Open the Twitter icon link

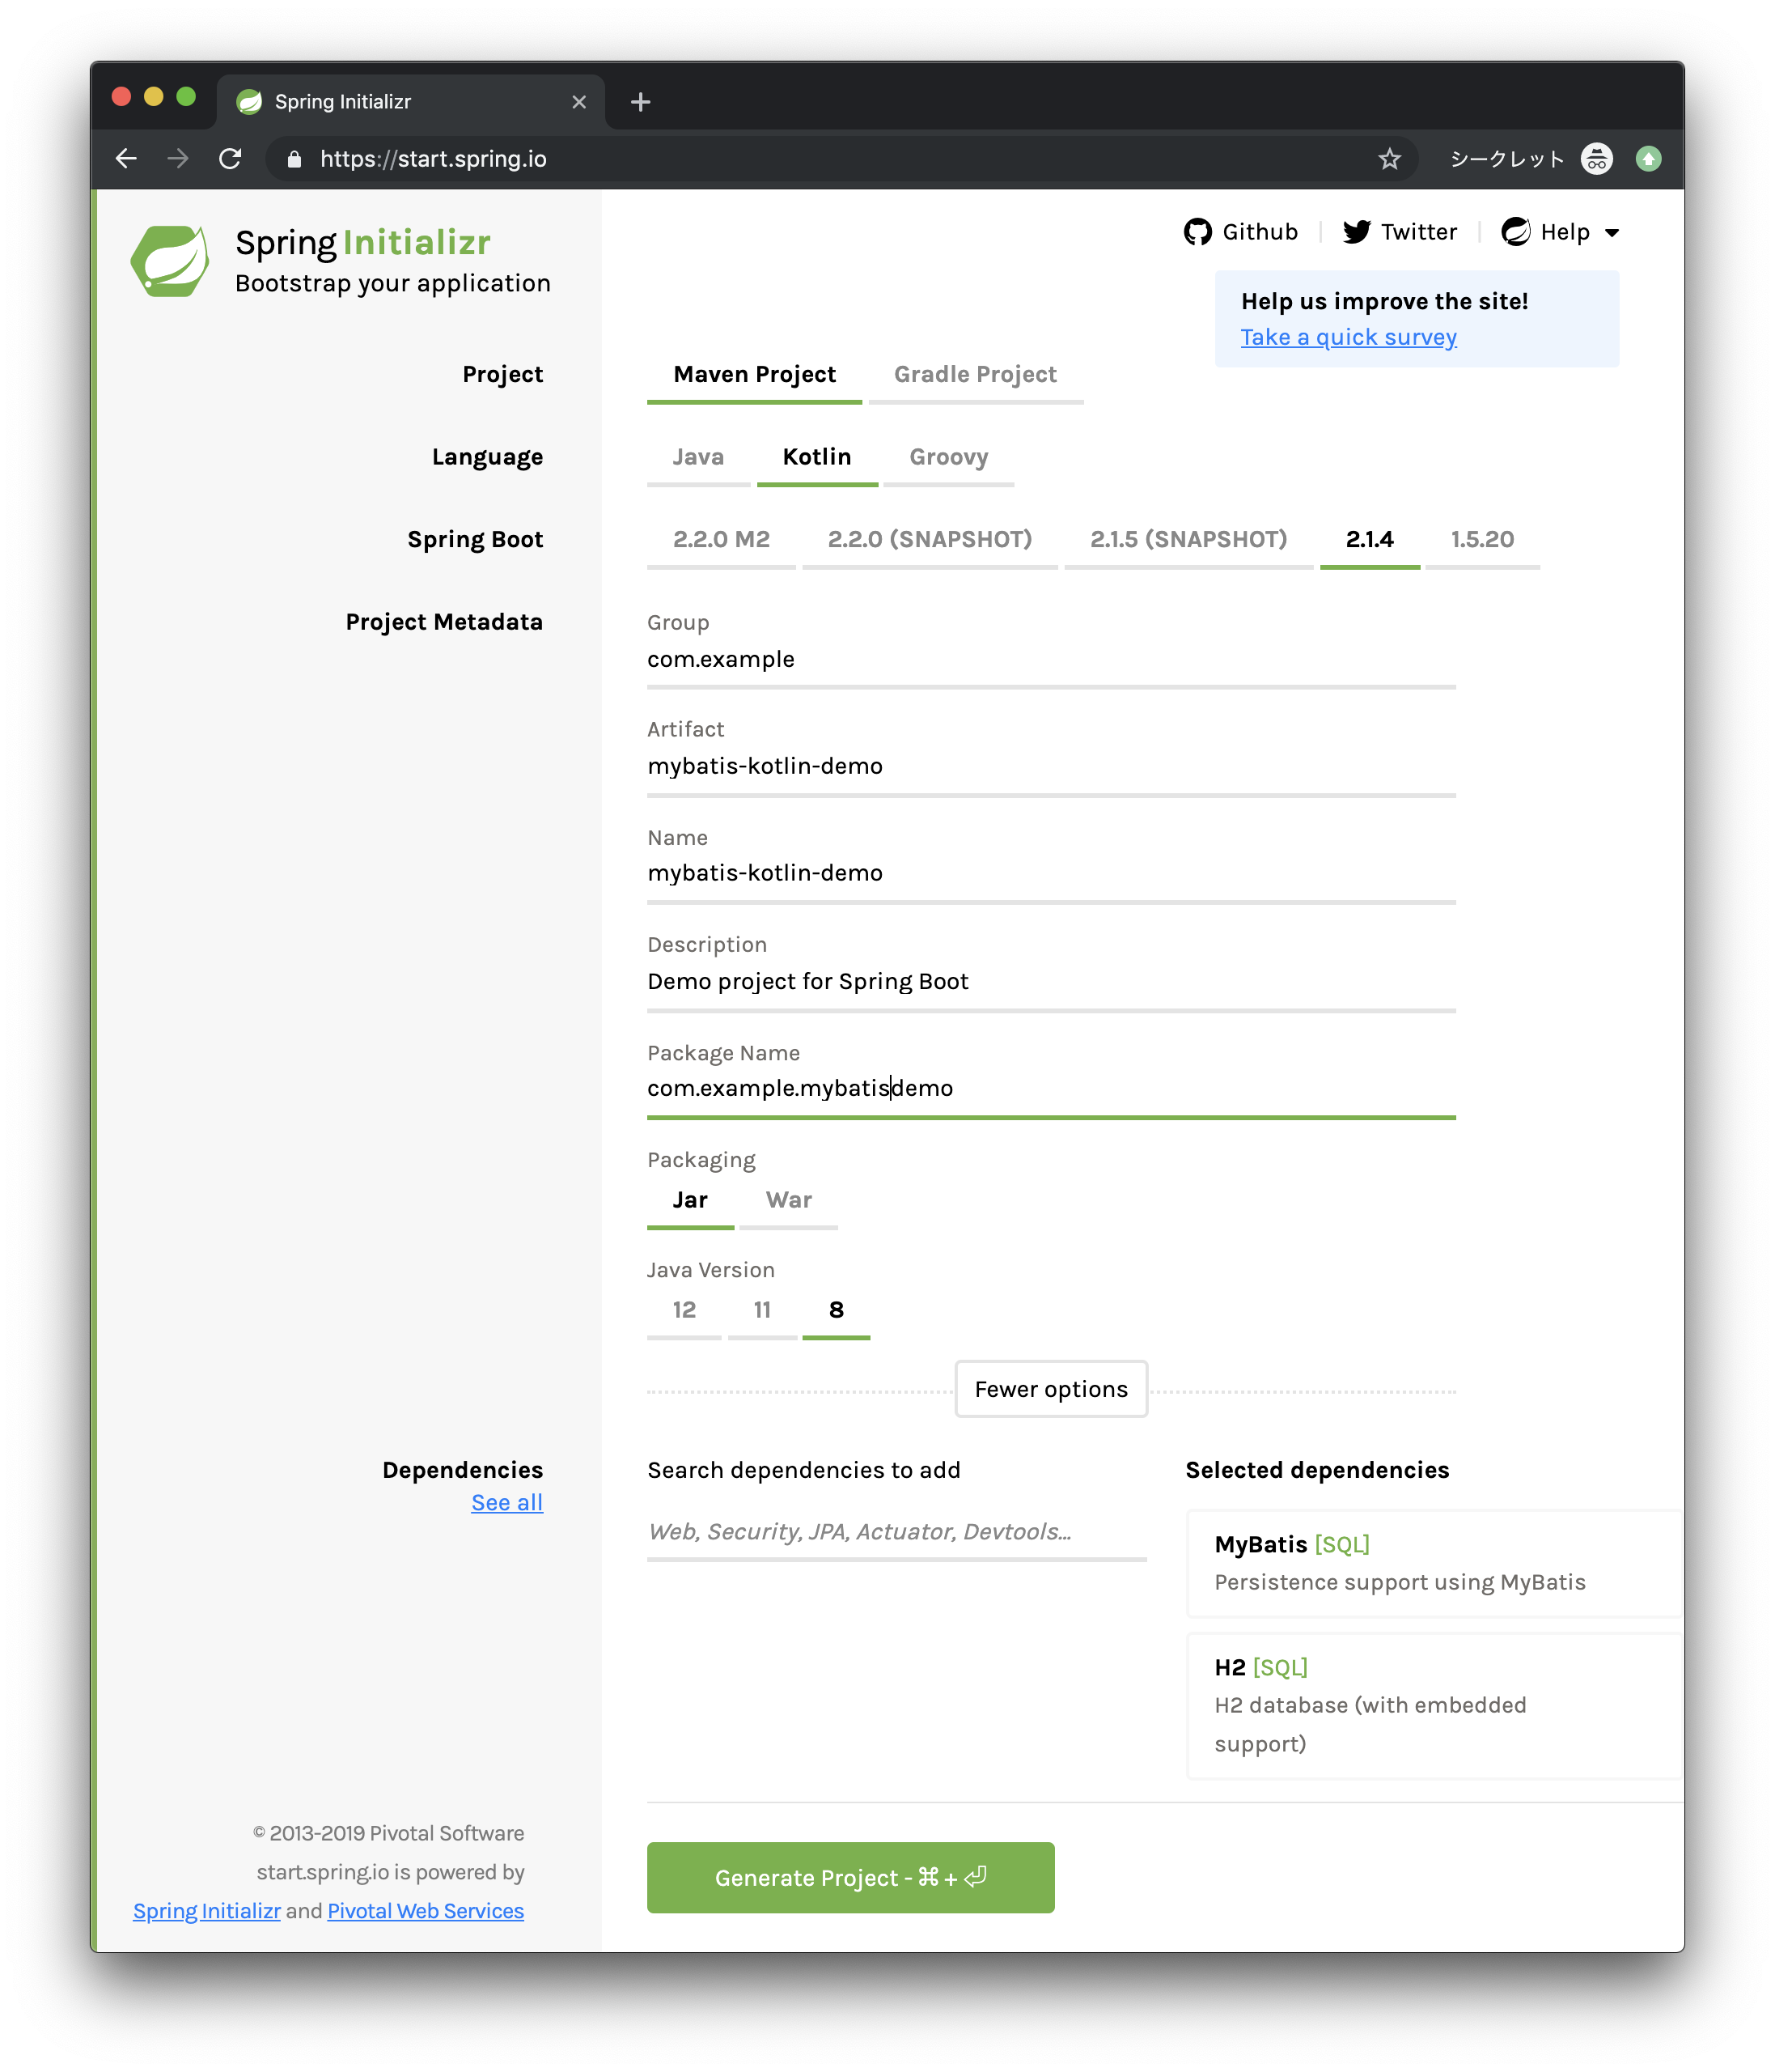[x=1358, y=232]
